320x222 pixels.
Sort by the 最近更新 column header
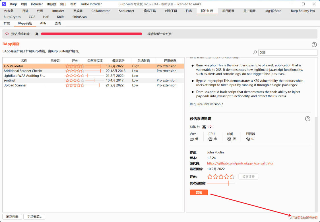pyautogui.click(x=118, y=61)
